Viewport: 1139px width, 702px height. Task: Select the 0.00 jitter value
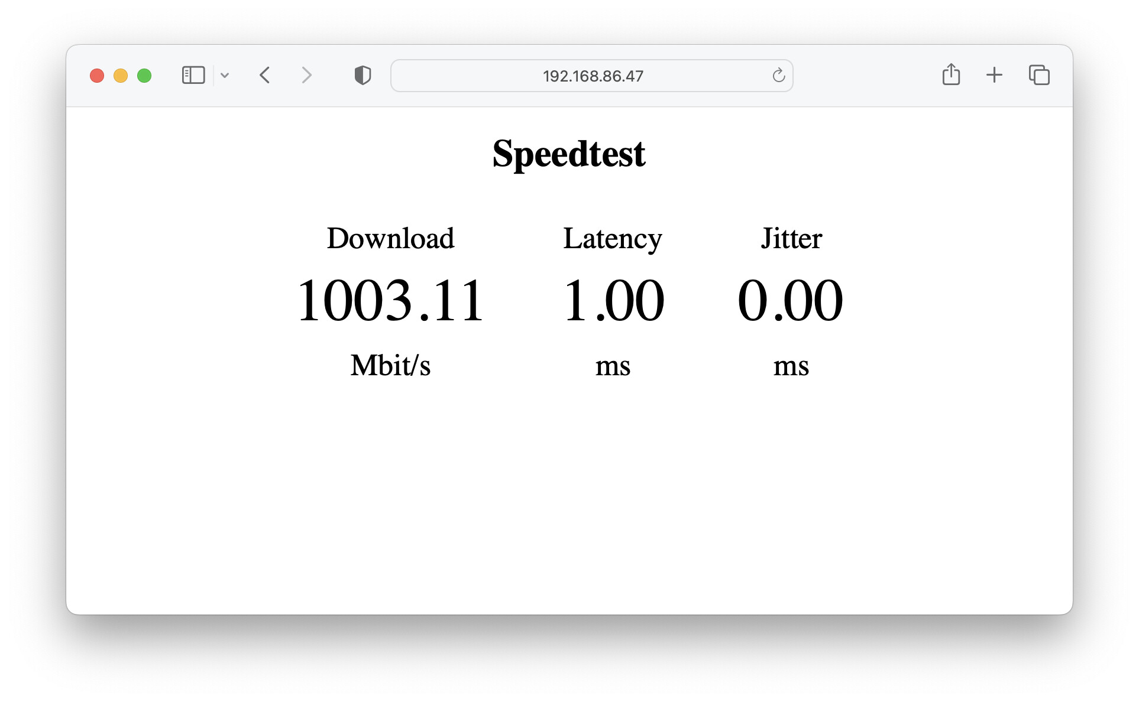[790, 301]
